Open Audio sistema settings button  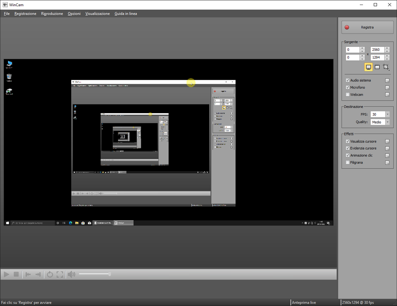[x=387, y=80]
